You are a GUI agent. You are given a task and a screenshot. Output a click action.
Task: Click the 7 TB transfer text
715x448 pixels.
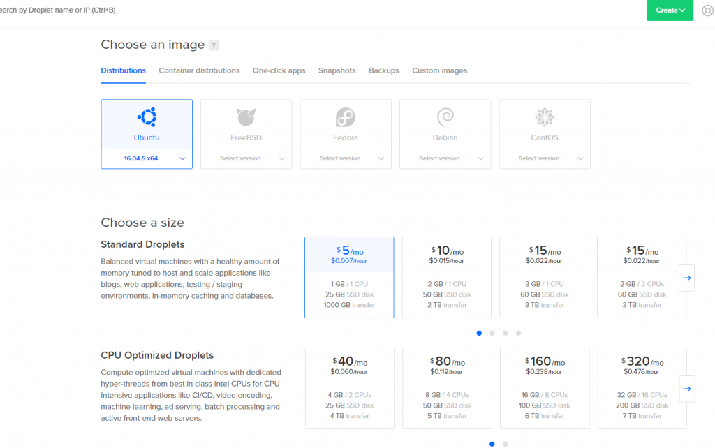pyautogui.click(x=642, y=416)
